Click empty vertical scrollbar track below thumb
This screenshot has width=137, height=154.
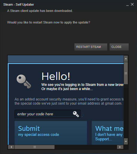[x=126, y=111]
